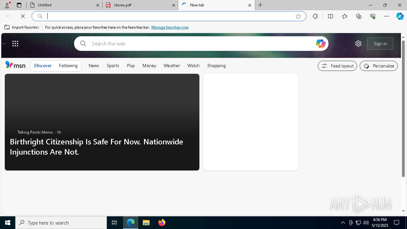Open the Sports section
The image size is (407, 229).
113,66
